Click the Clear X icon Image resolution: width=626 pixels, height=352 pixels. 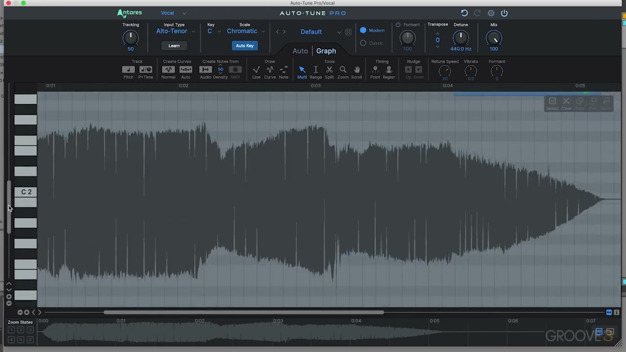(566, 101)
